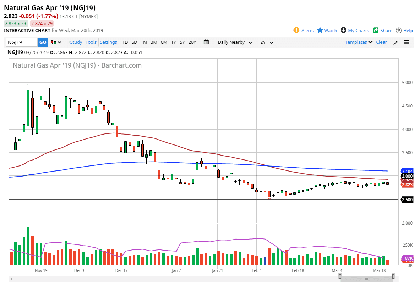Open the Daily Nearby dropdown
Screen dimensions: 414x284
click(234, 42)
